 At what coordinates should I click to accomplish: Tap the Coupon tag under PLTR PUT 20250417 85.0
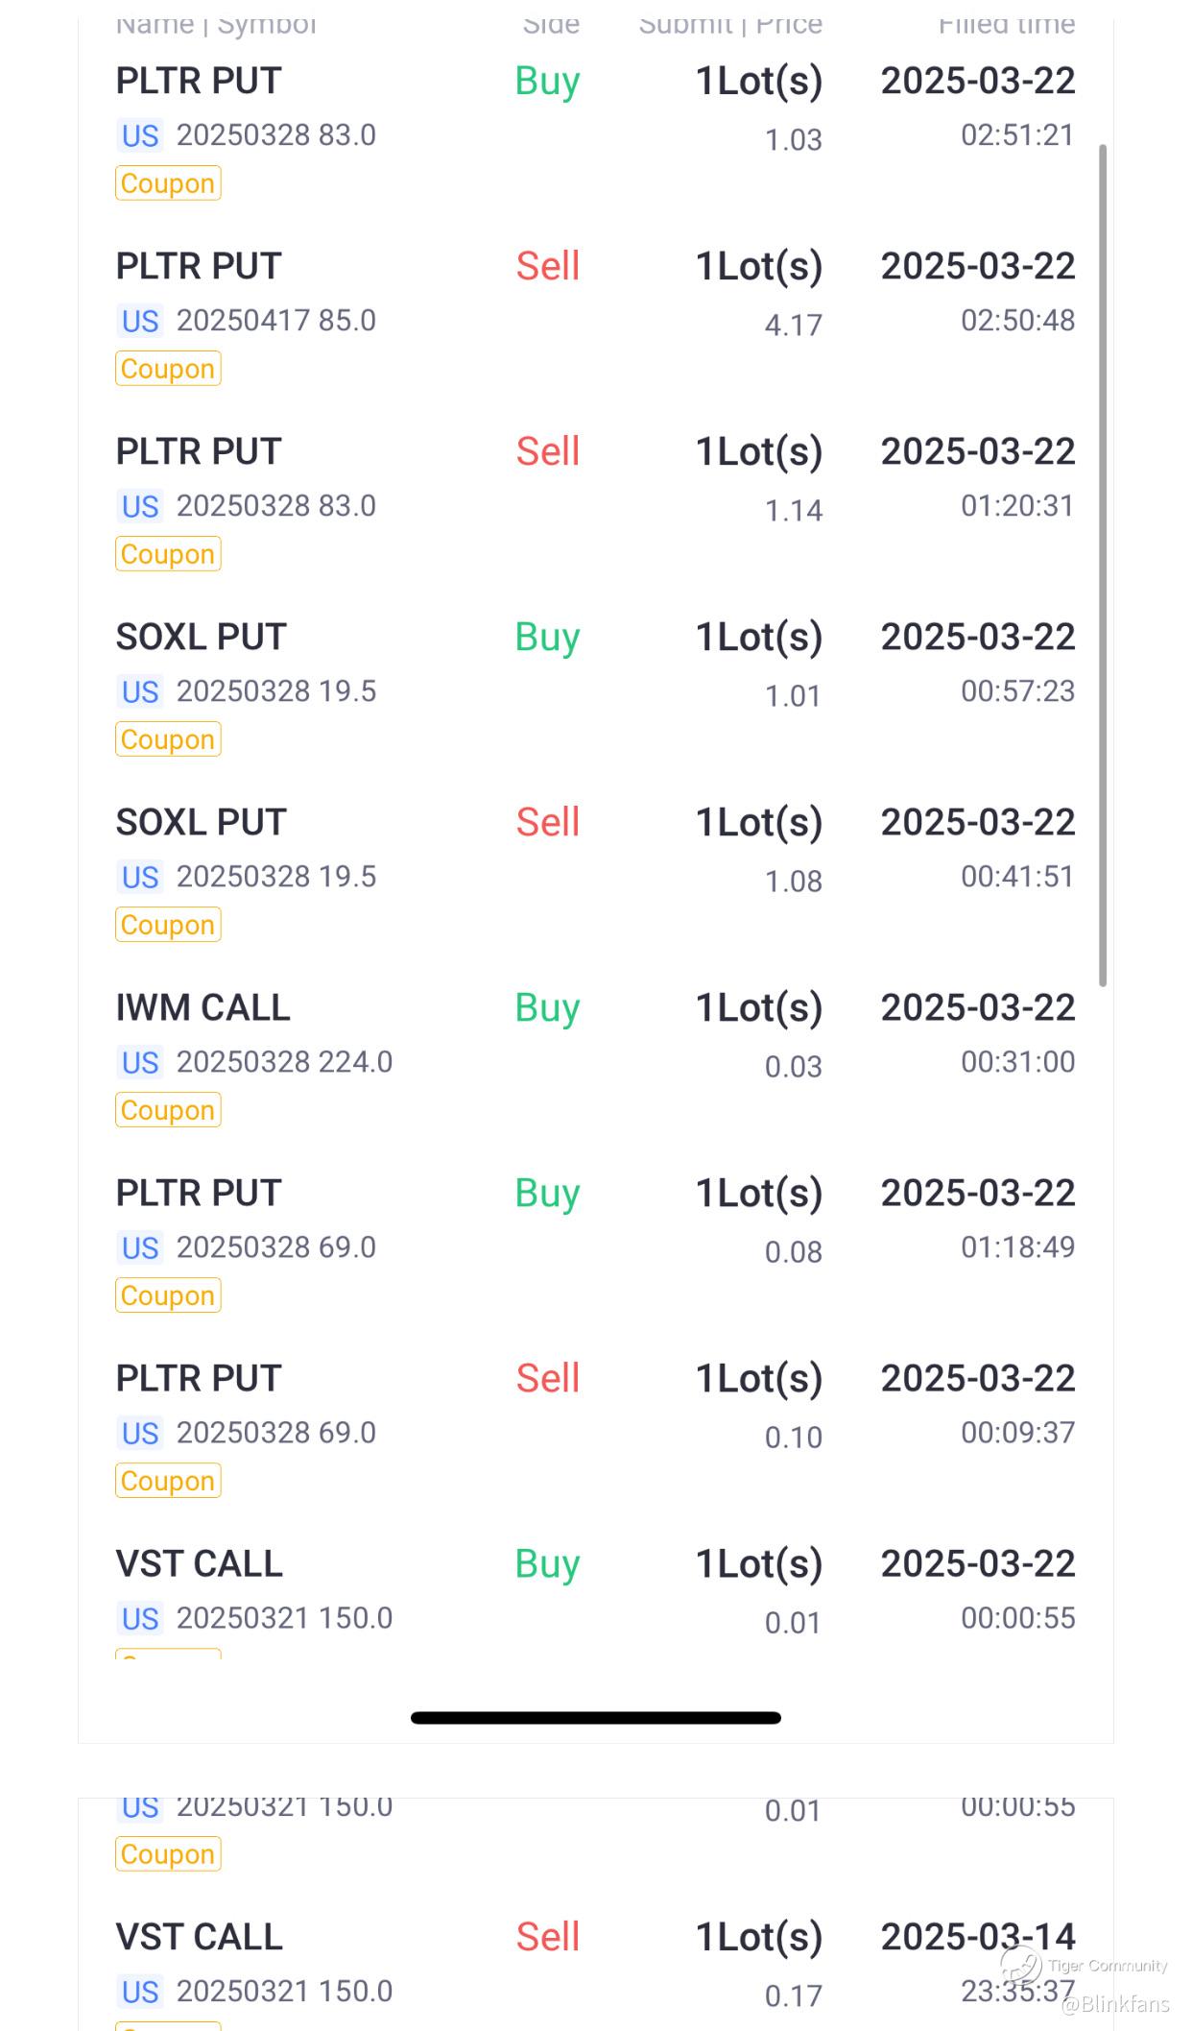(168, 369)
